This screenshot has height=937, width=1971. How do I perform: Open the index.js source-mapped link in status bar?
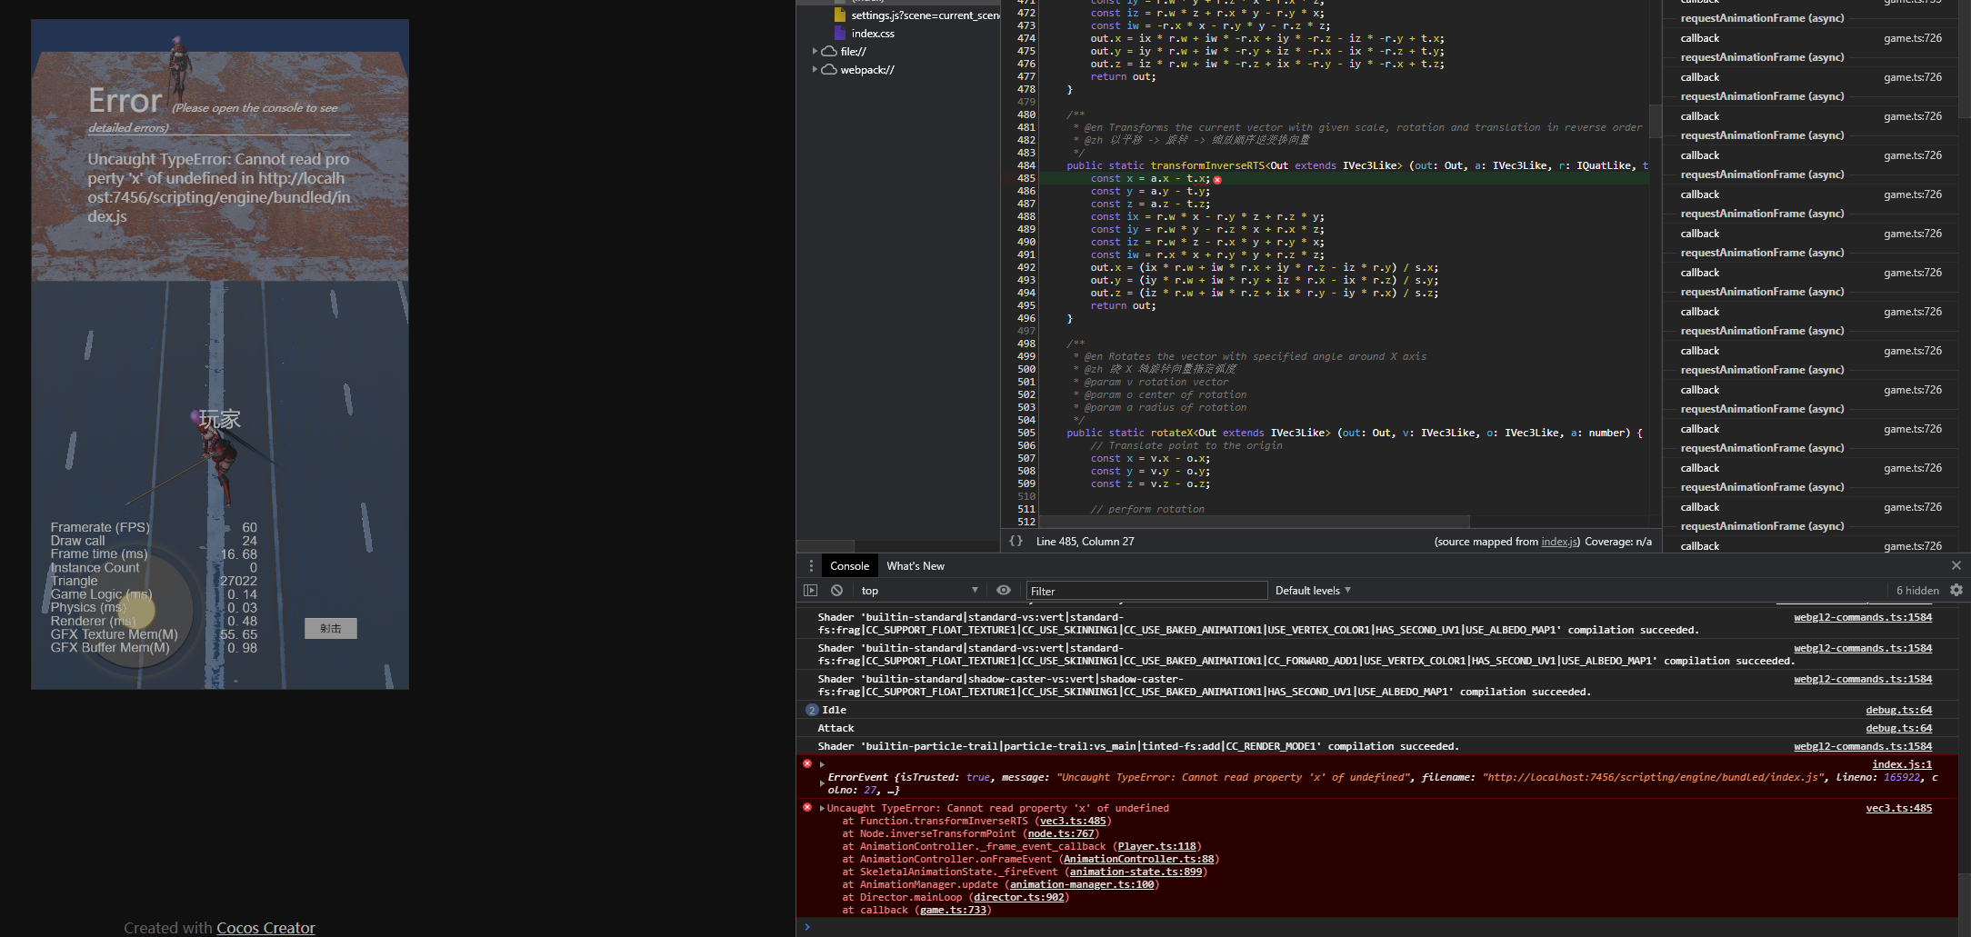pyautogui.click(x=1559, y=542)
